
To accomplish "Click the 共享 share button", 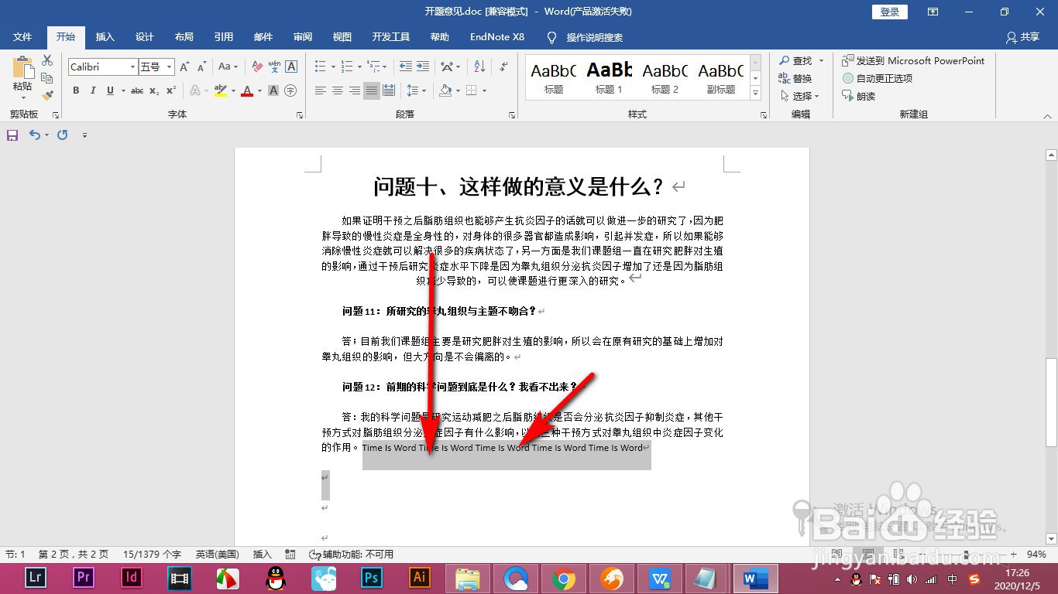I will click(x=1022, y=37).
